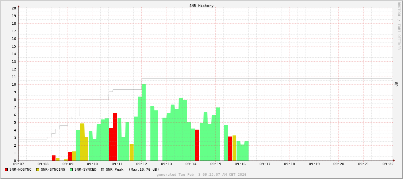
Task: Click the 09:22 time axis label
Action: 388,164
